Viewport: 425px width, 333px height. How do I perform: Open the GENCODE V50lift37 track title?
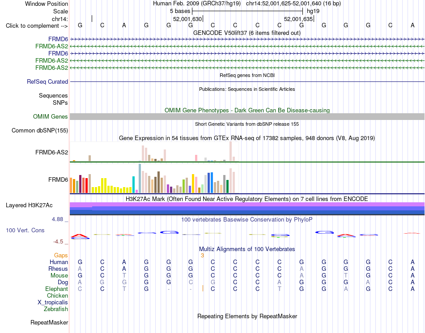pyautogui.click(x=246, y=33)
